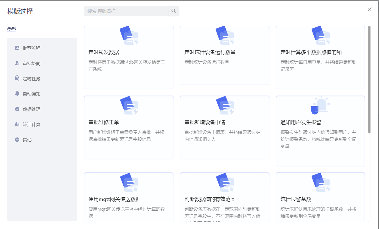Click the 其他 ellipsis icon
The height and width of the screenshot is (229, 379).
point(17,140)
